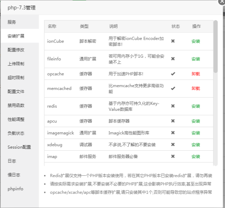The width and height of the screenshot is (225, 208).
Task: Install the apcu extension
Action: (x=196, y=121)
